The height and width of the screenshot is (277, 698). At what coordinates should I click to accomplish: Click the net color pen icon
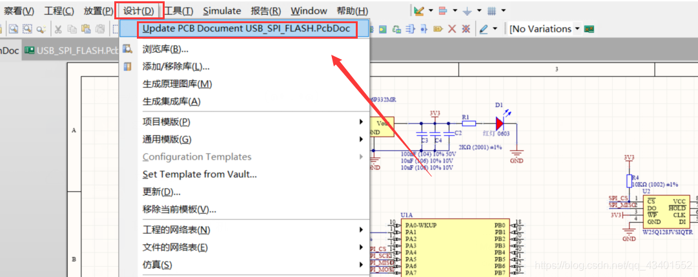click(x=484, y=29)
